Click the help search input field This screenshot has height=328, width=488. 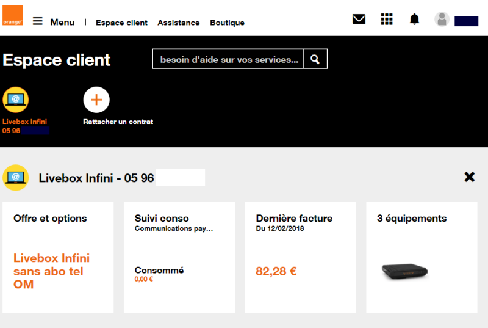click(228, 59)
